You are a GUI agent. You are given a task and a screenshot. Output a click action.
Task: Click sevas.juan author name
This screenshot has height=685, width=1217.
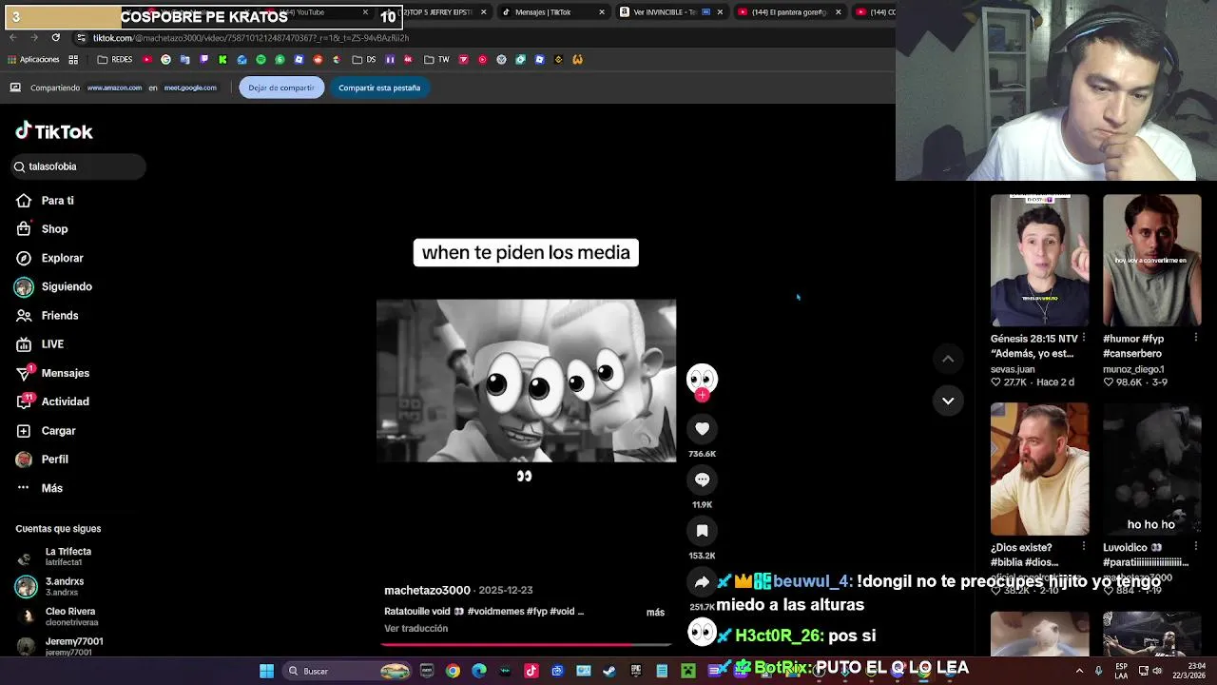point(1013,369)
